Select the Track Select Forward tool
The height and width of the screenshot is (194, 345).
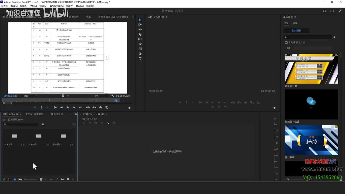[x=140, y=25]
